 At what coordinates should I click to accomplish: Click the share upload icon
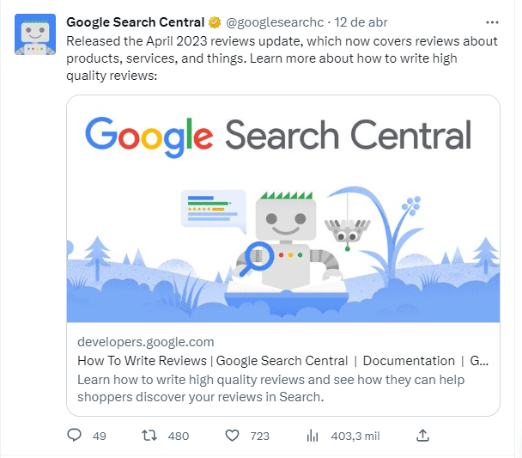(422, 436)
